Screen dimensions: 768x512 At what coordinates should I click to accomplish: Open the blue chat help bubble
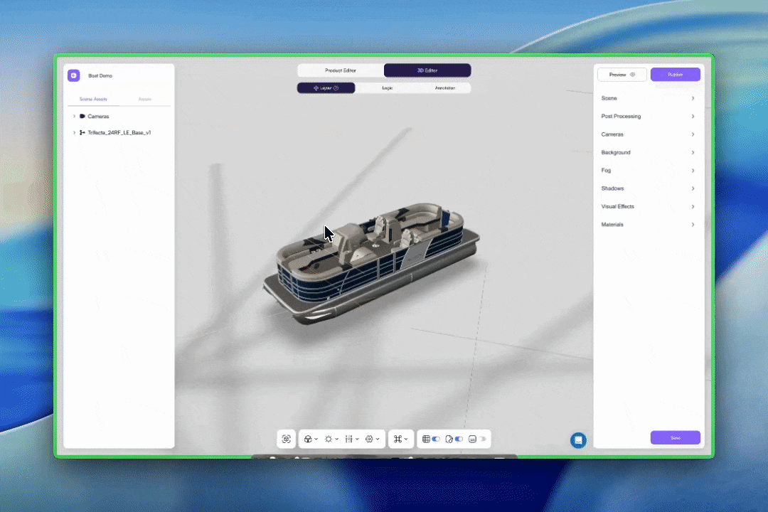[578, 440]
